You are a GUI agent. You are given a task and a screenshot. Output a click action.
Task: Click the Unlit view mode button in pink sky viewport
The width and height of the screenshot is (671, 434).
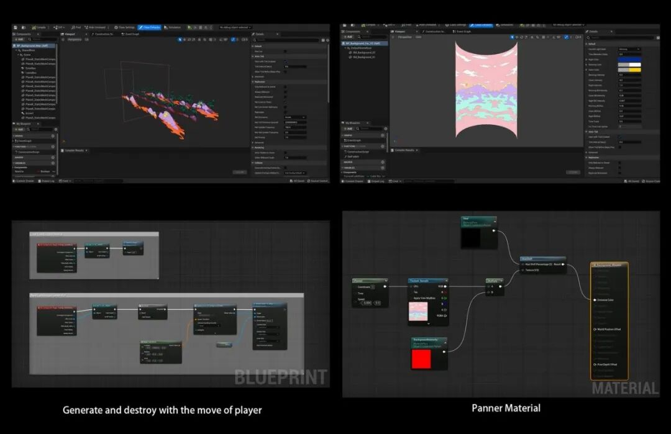419,37
